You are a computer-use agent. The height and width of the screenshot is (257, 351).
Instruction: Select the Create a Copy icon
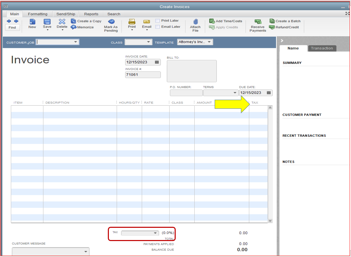coord(74,21)
